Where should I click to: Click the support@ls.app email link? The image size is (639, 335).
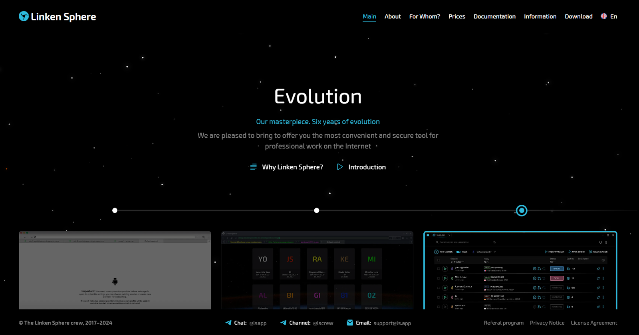click(x=392, y=323)
